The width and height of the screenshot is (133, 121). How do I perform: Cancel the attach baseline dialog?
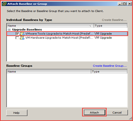click(117, 113)
